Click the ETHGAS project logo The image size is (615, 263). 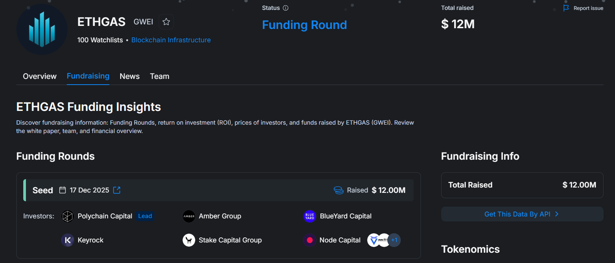click(42, 29)
